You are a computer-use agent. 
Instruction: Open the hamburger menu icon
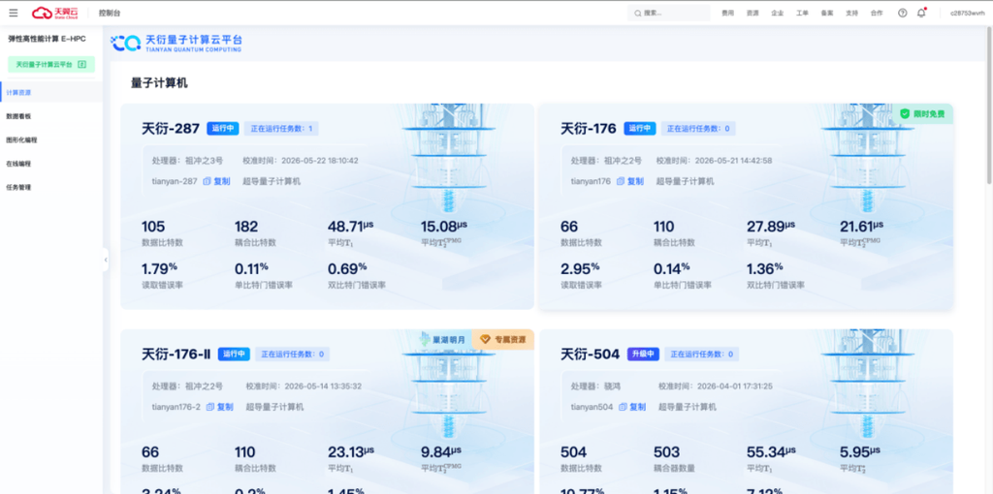[14, 13]
